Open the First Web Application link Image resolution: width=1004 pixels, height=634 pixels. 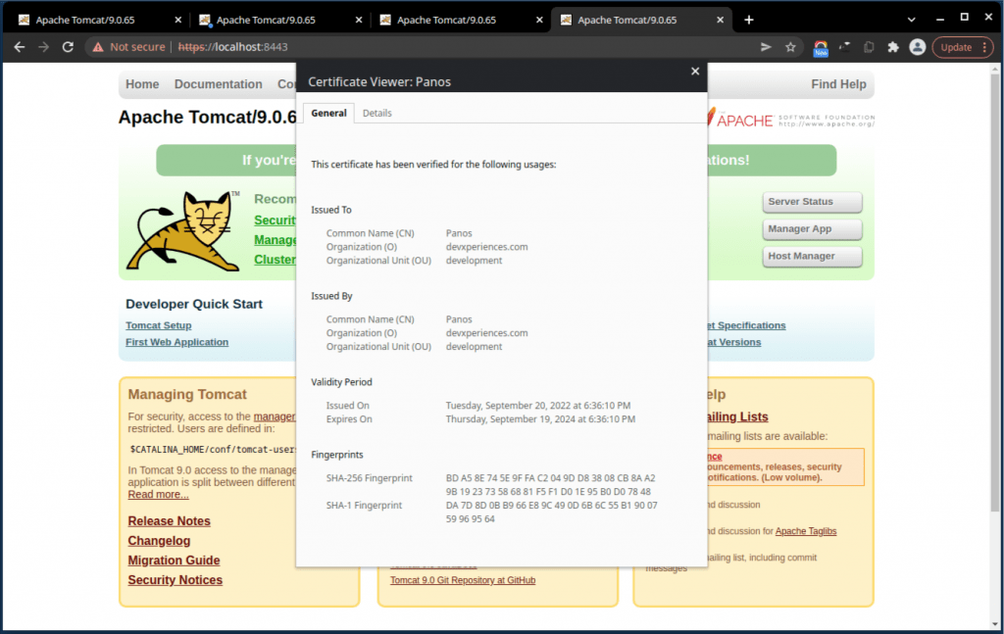click(x=176, y=342)
